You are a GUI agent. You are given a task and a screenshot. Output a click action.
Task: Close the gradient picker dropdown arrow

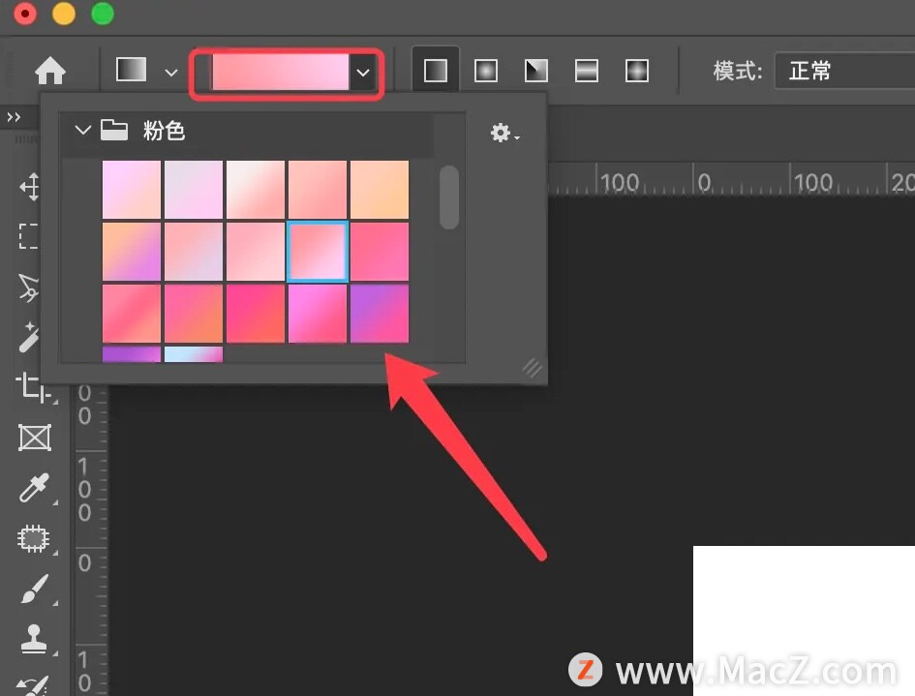tap(363, 73)
